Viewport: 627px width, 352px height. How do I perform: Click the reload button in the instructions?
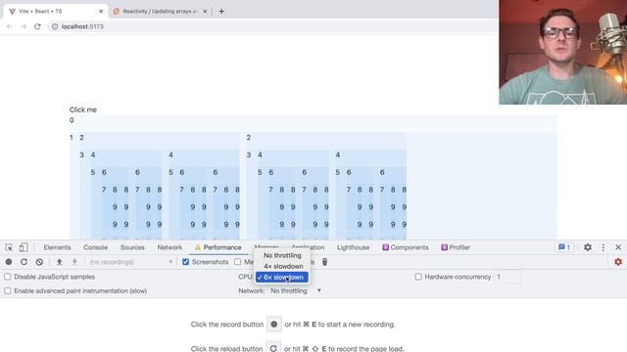point(273,348)
